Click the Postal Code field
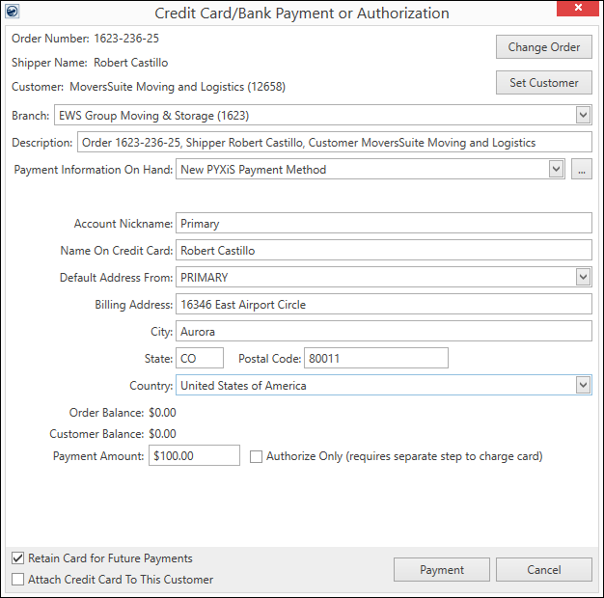The image size is (604, 598). pyautogui.click(x=376, y=359)
